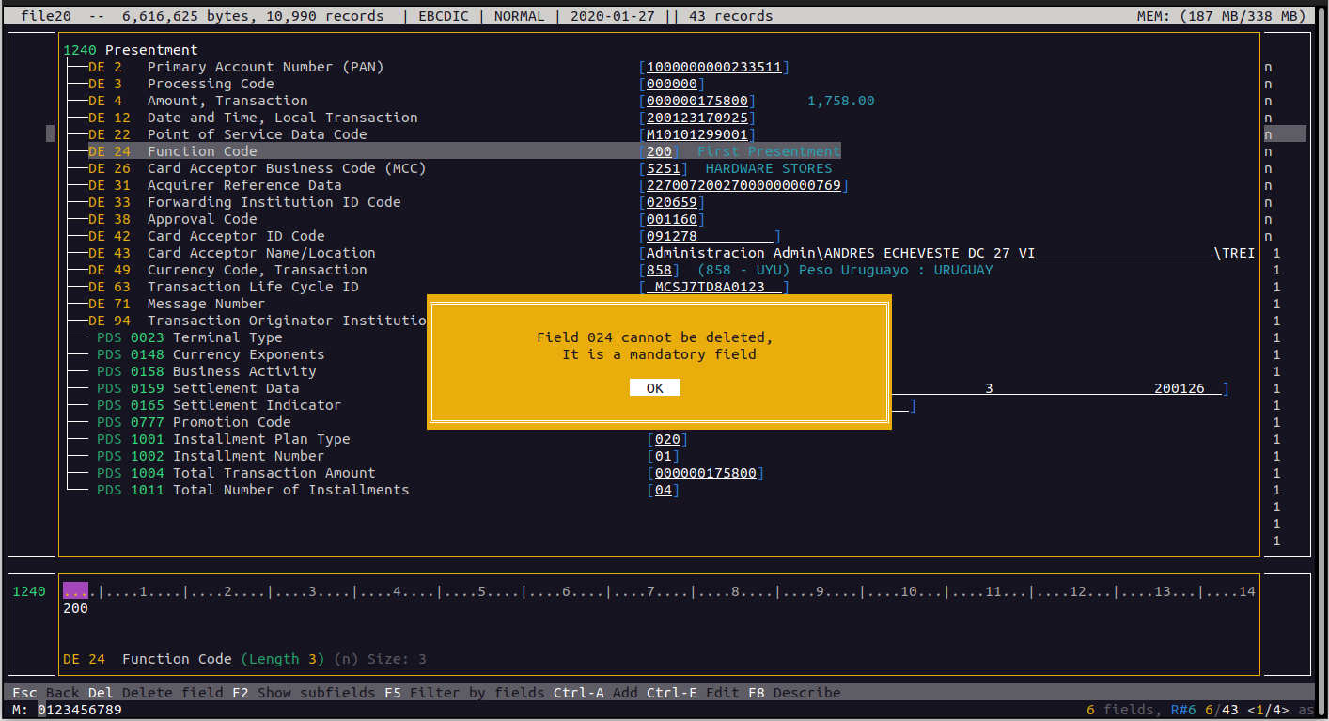The image size is (1329, 721).
Task: Click Del Delete field shortcut
Action: pos(155,693)
